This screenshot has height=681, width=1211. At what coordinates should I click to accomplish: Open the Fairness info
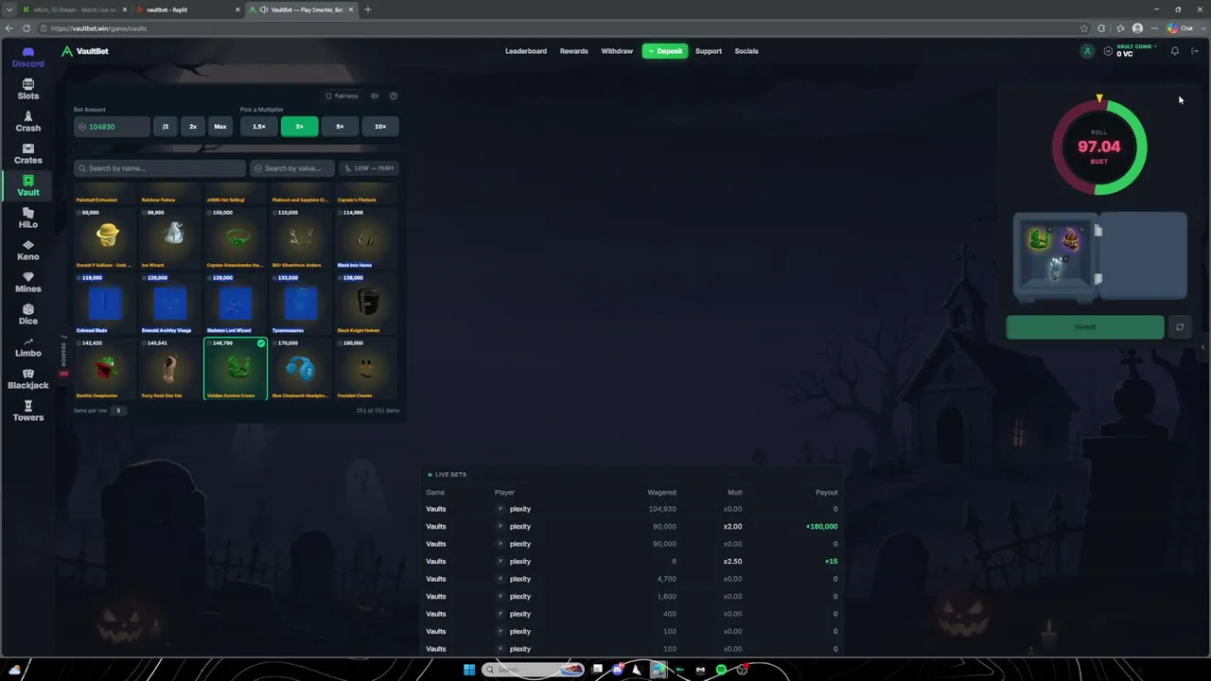pos(342,96)
